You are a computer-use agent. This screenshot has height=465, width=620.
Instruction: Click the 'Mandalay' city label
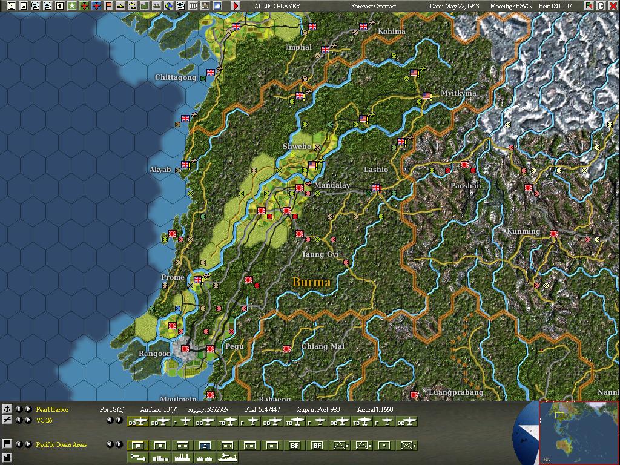332,185
